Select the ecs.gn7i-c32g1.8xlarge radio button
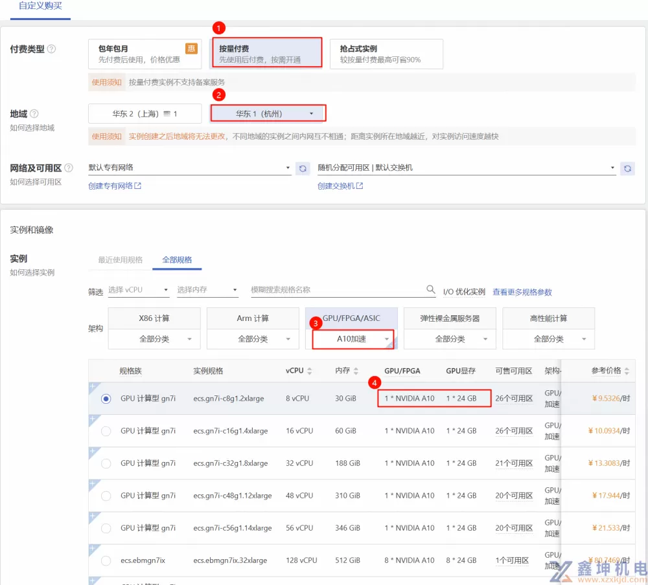 (x=106, y=463)
